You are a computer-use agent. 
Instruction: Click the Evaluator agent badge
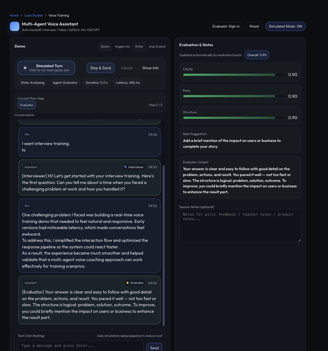(135, 283)
